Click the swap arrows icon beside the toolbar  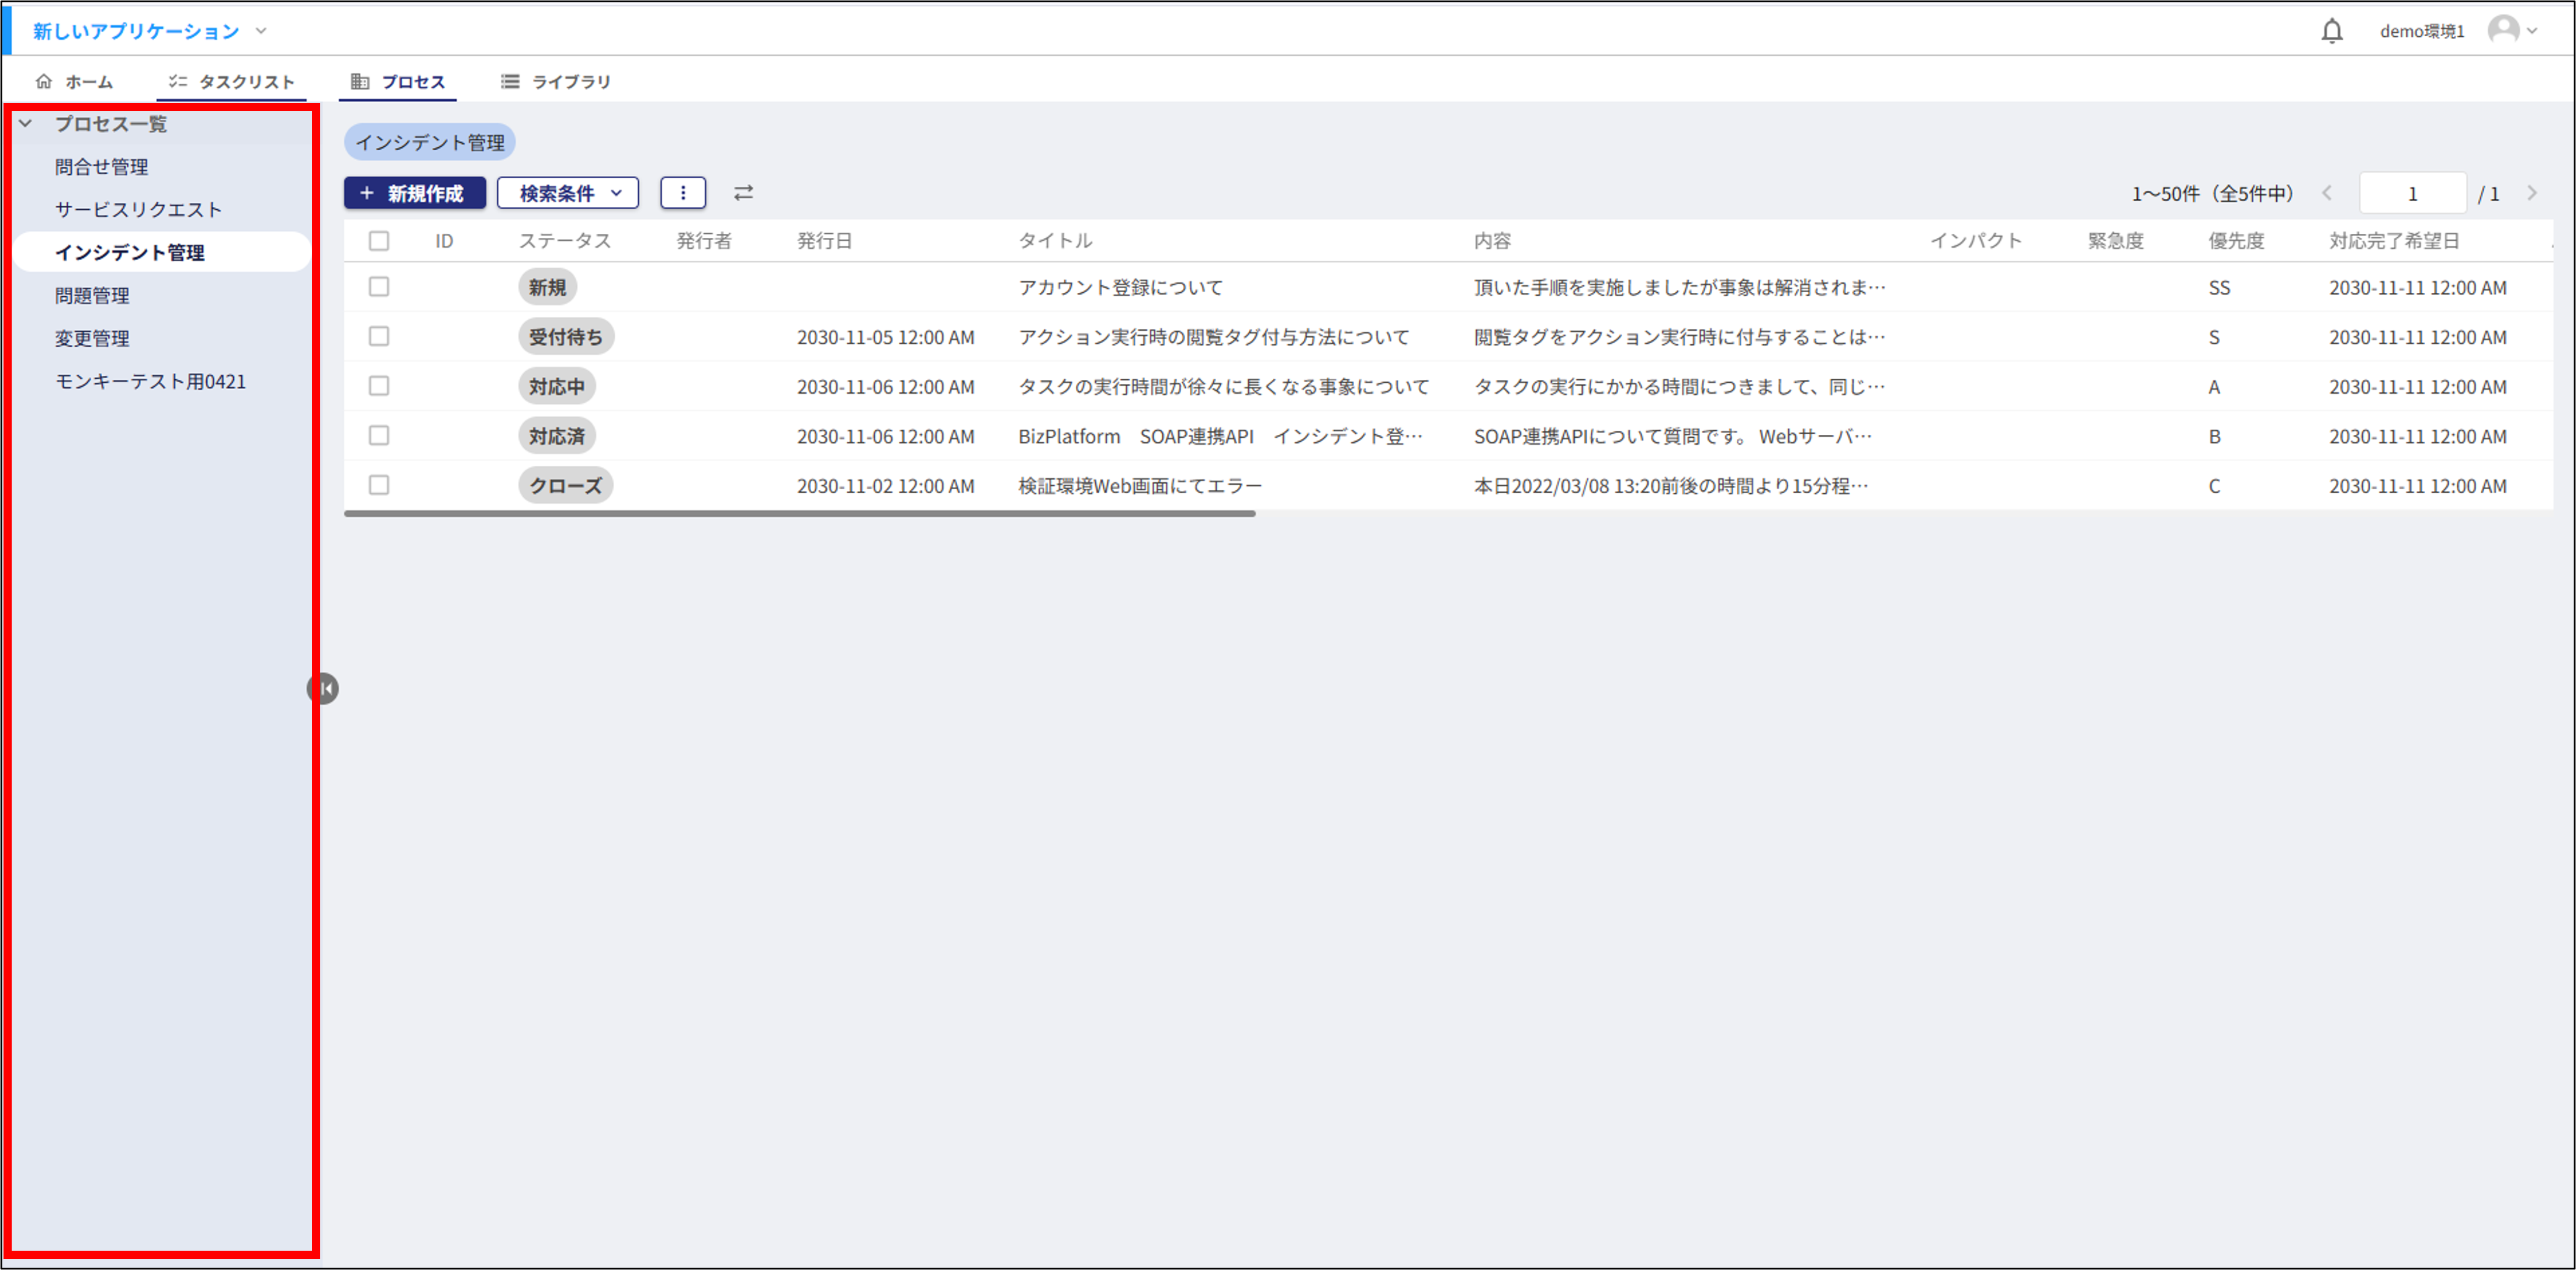pos(743,193)
